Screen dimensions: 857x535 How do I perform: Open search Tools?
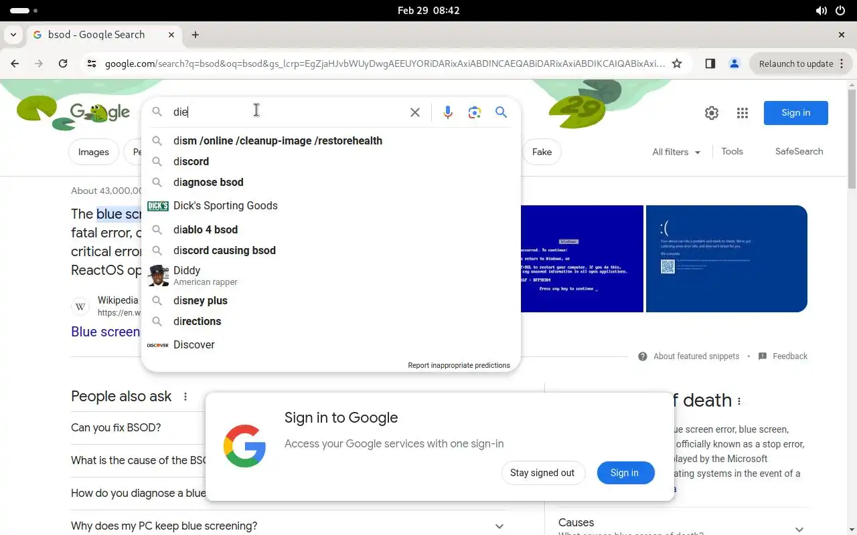click(x=732, y=151)
